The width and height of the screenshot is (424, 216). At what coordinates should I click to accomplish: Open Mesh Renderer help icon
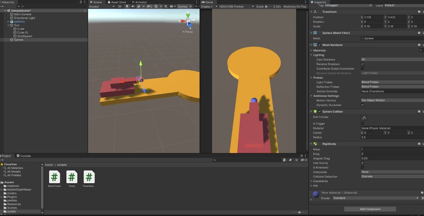click(x=419, y=45)
